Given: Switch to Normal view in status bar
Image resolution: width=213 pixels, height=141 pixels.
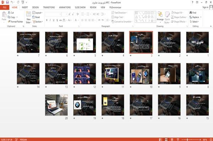Looking at the screenshot, I should tap(160, 140).
